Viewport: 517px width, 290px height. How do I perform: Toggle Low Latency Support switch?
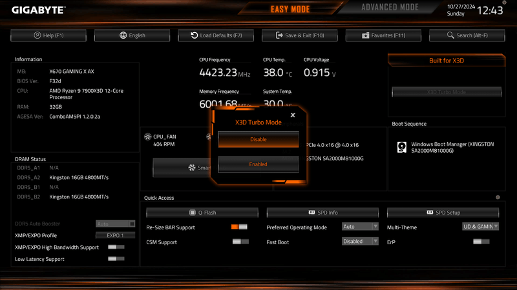point(116,259)
